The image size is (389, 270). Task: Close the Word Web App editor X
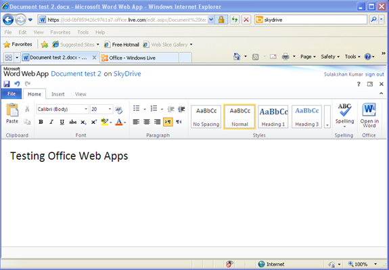point(382,84)
